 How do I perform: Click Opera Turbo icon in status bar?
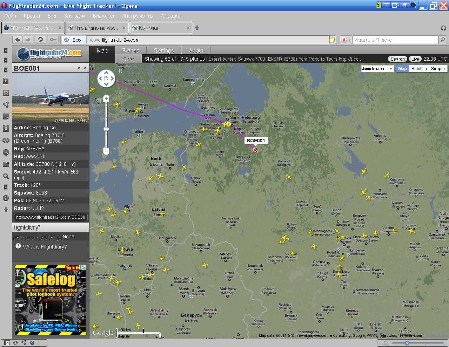(x=32, y=343)
